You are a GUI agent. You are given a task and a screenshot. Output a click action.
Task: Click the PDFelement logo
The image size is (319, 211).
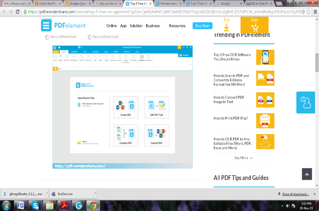click(x=63, y=25)
